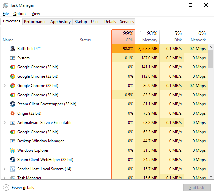Expand the Service Host: Local System group
The image size is (214, 196).
pos(4,169)
